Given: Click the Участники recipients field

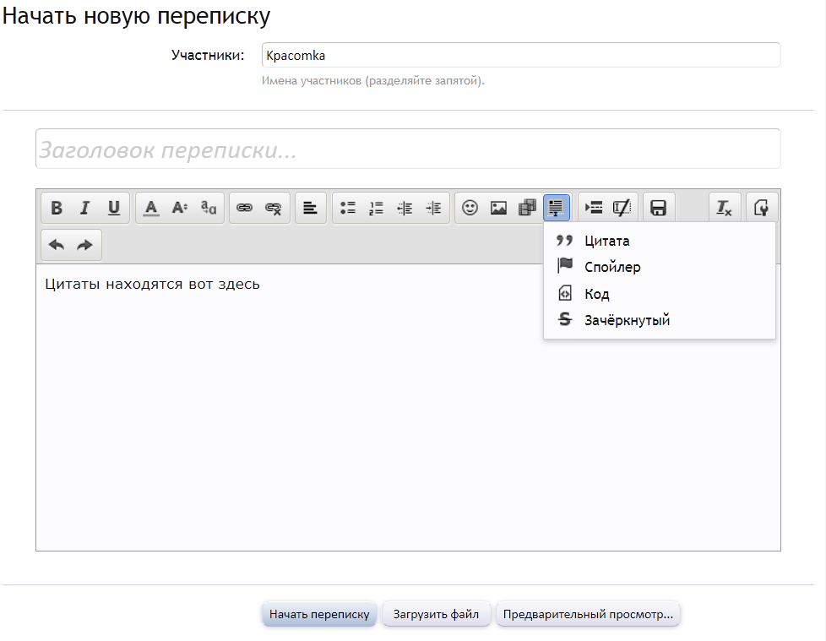Looking at the screenshot, I should (521, 55).
